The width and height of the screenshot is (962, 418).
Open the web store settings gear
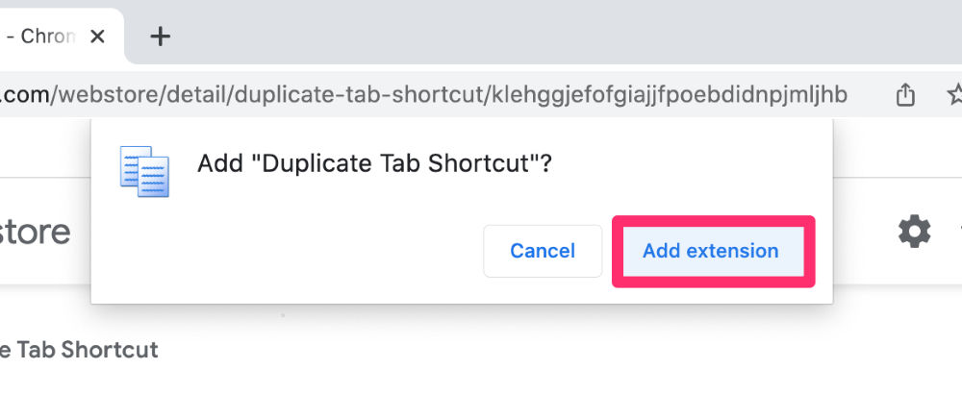pyautogui.click(x=914, y=231)
